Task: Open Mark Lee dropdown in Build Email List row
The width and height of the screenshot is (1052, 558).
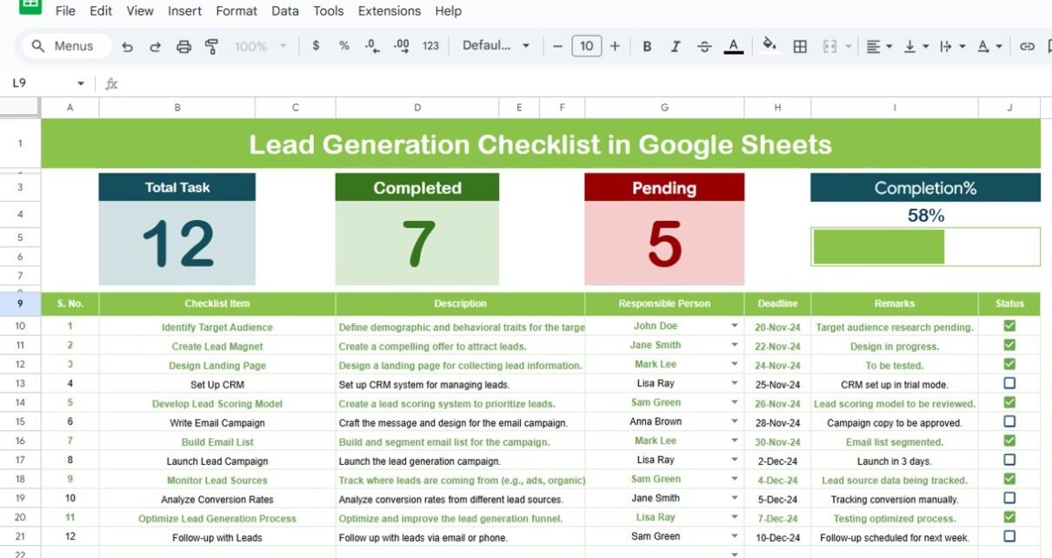Action: coord(735,441)
